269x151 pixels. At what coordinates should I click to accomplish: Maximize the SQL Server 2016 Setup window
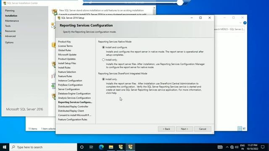tap(200, 18)
